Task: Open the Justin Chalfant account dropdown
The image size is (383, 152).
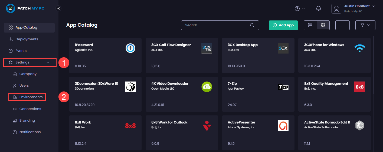Action: (374, 6)
